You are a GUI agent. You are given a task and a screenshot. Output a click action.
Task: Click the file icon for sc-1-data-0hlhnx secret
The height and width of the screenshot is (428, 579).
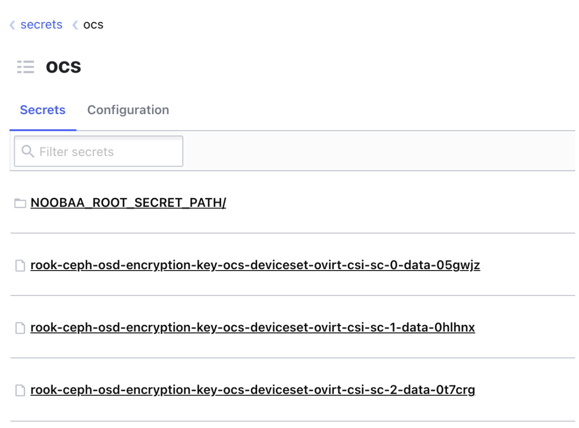coord(20,328)
